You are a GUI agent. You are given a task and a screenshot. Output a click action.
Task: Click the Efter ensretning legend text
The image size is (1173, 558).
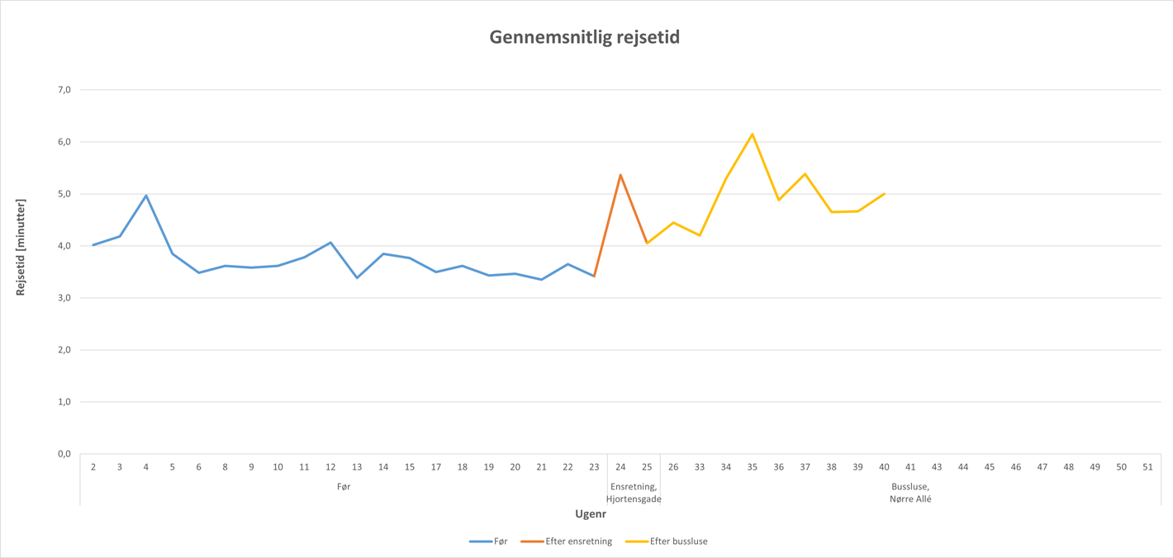click(578, 541)
